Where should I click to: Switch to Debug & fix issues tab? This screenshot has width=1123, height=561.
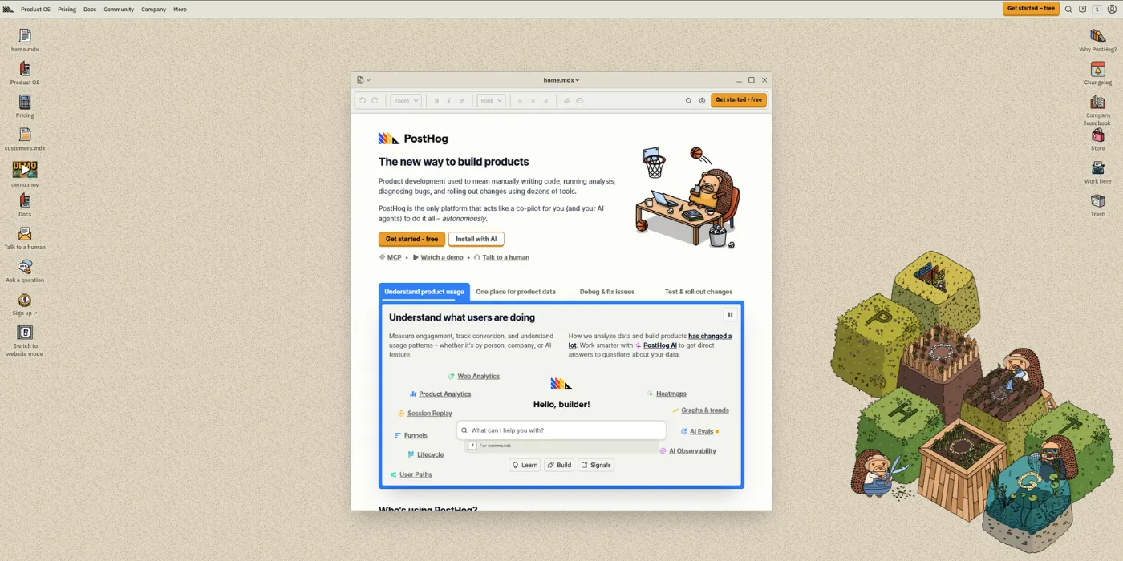pyautogui.click(x=607, y=292)
